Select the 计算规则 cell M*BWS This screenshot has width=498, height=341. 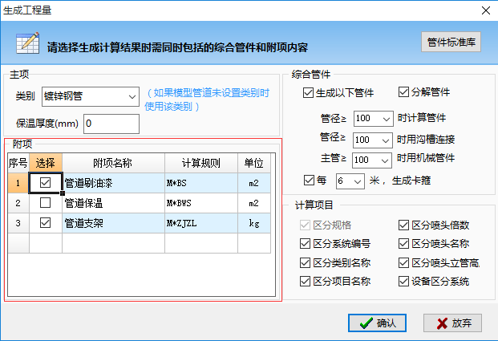point(200,203)
